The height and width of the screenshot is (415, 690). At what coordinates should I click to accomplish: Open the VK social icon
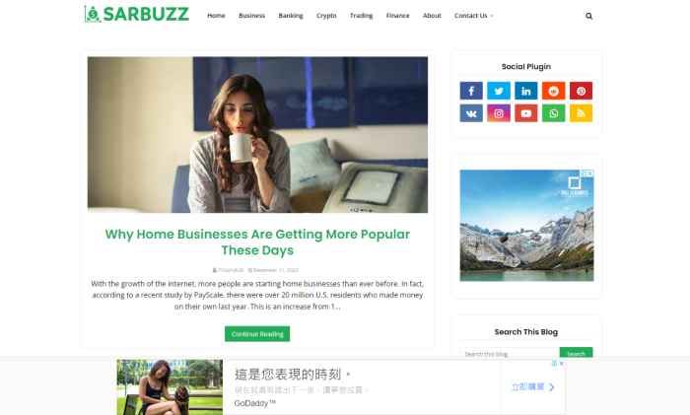coord(471,113)
